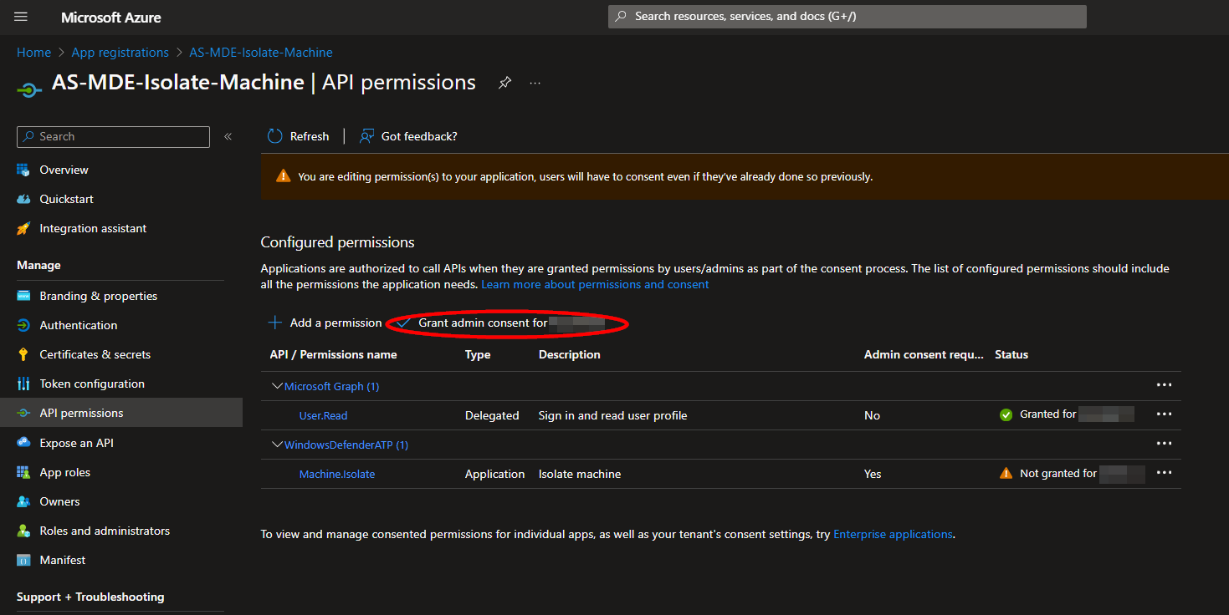Click the Refresh button label
Screen dimensions: 1229x615
(x=310, y=136)
